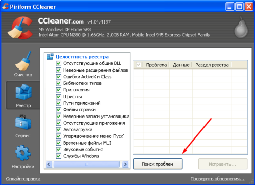
Task: Select the Целостность реестра heading
Action: coord(82,57)
